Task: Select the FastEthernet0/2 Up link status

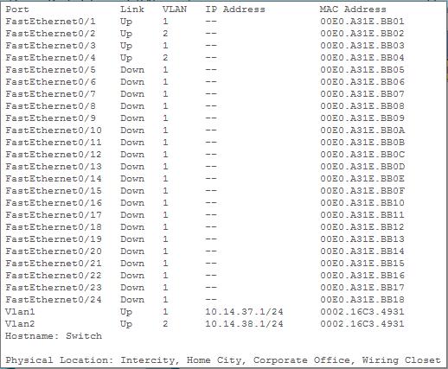Action: [126, 34]
